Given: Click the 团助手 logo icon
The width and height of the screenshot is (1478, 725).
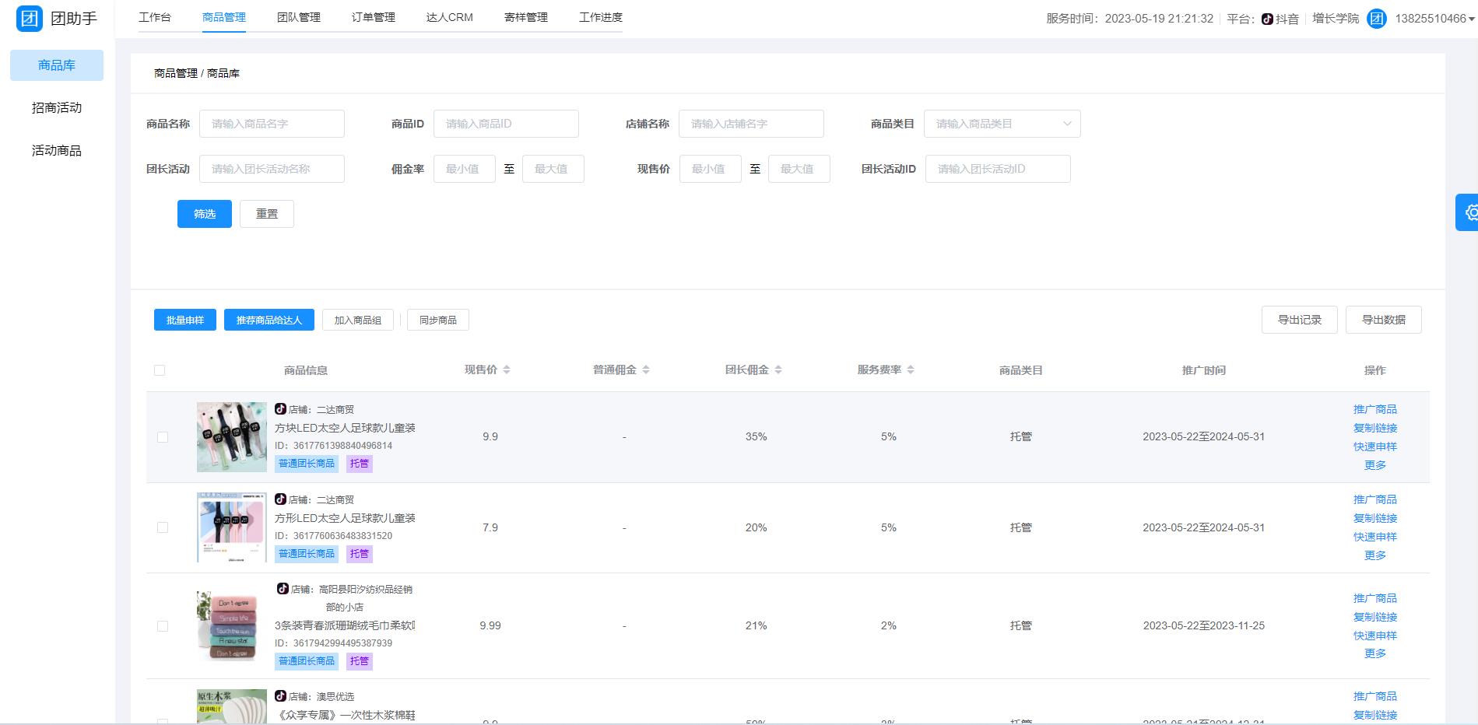Looking at the screenshot, I should pos(30,19).
